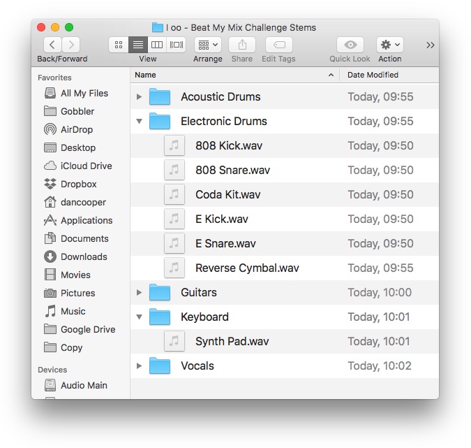This screenshot has height=448, width=471.
Task: Expand the Vocals folder
Action: point(139,366)
